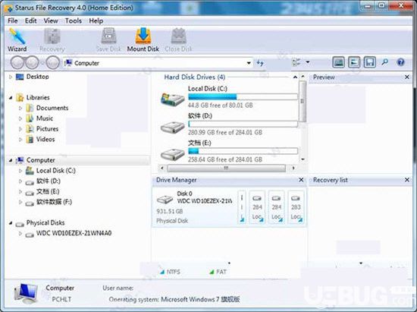The width and height of the screenshot is (417, 312).
Task: Click the (E:) drive icon in list
Action: tap(172, 154)
